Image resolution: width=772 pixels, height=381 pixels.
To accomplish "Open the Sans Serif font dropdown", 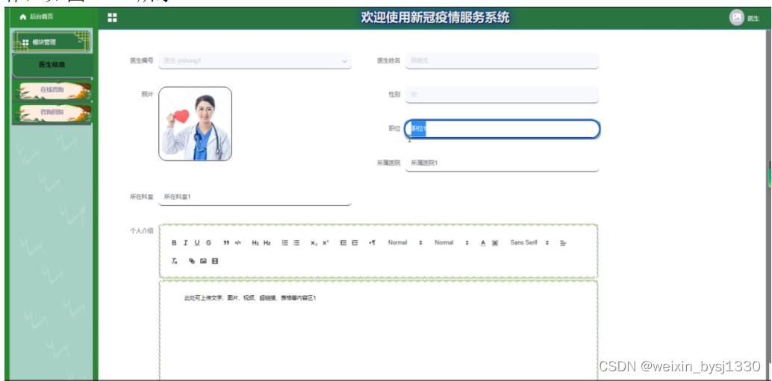I will [529, 243].
